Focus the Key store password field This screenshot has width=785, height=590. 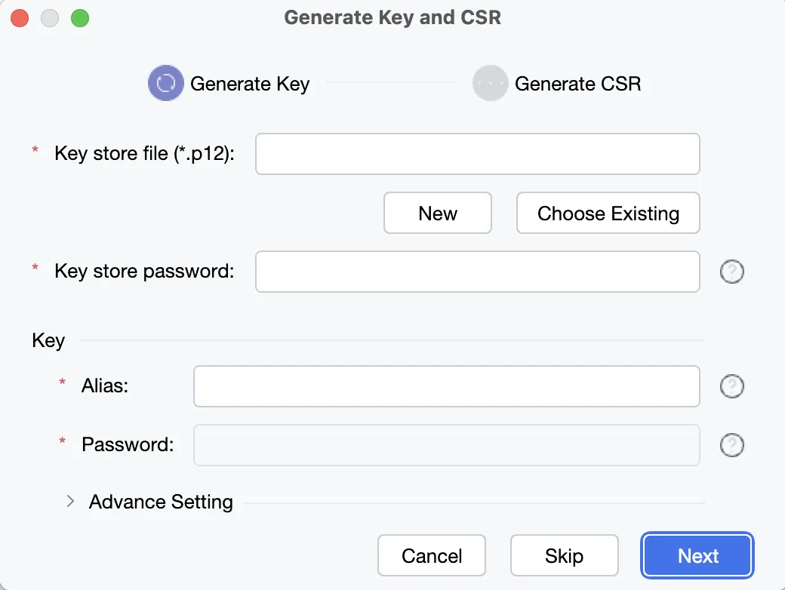click(478, 272)
